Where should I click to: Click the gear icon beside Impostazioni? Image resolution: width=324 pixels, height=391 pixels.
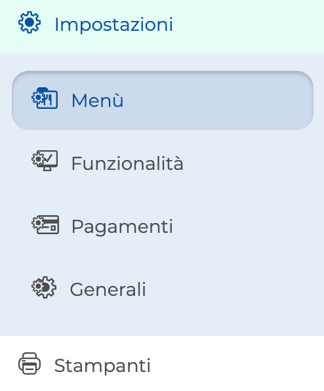tap(30, 22)
